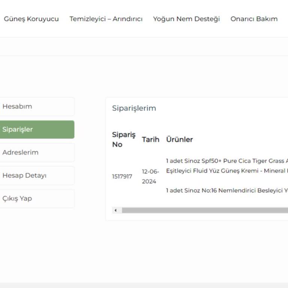Open Güneş Koruyucu category

coord(31,19)
